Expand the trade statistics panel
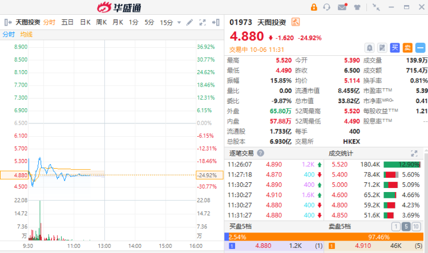The image size is (428, 253). tap(414, 153)
